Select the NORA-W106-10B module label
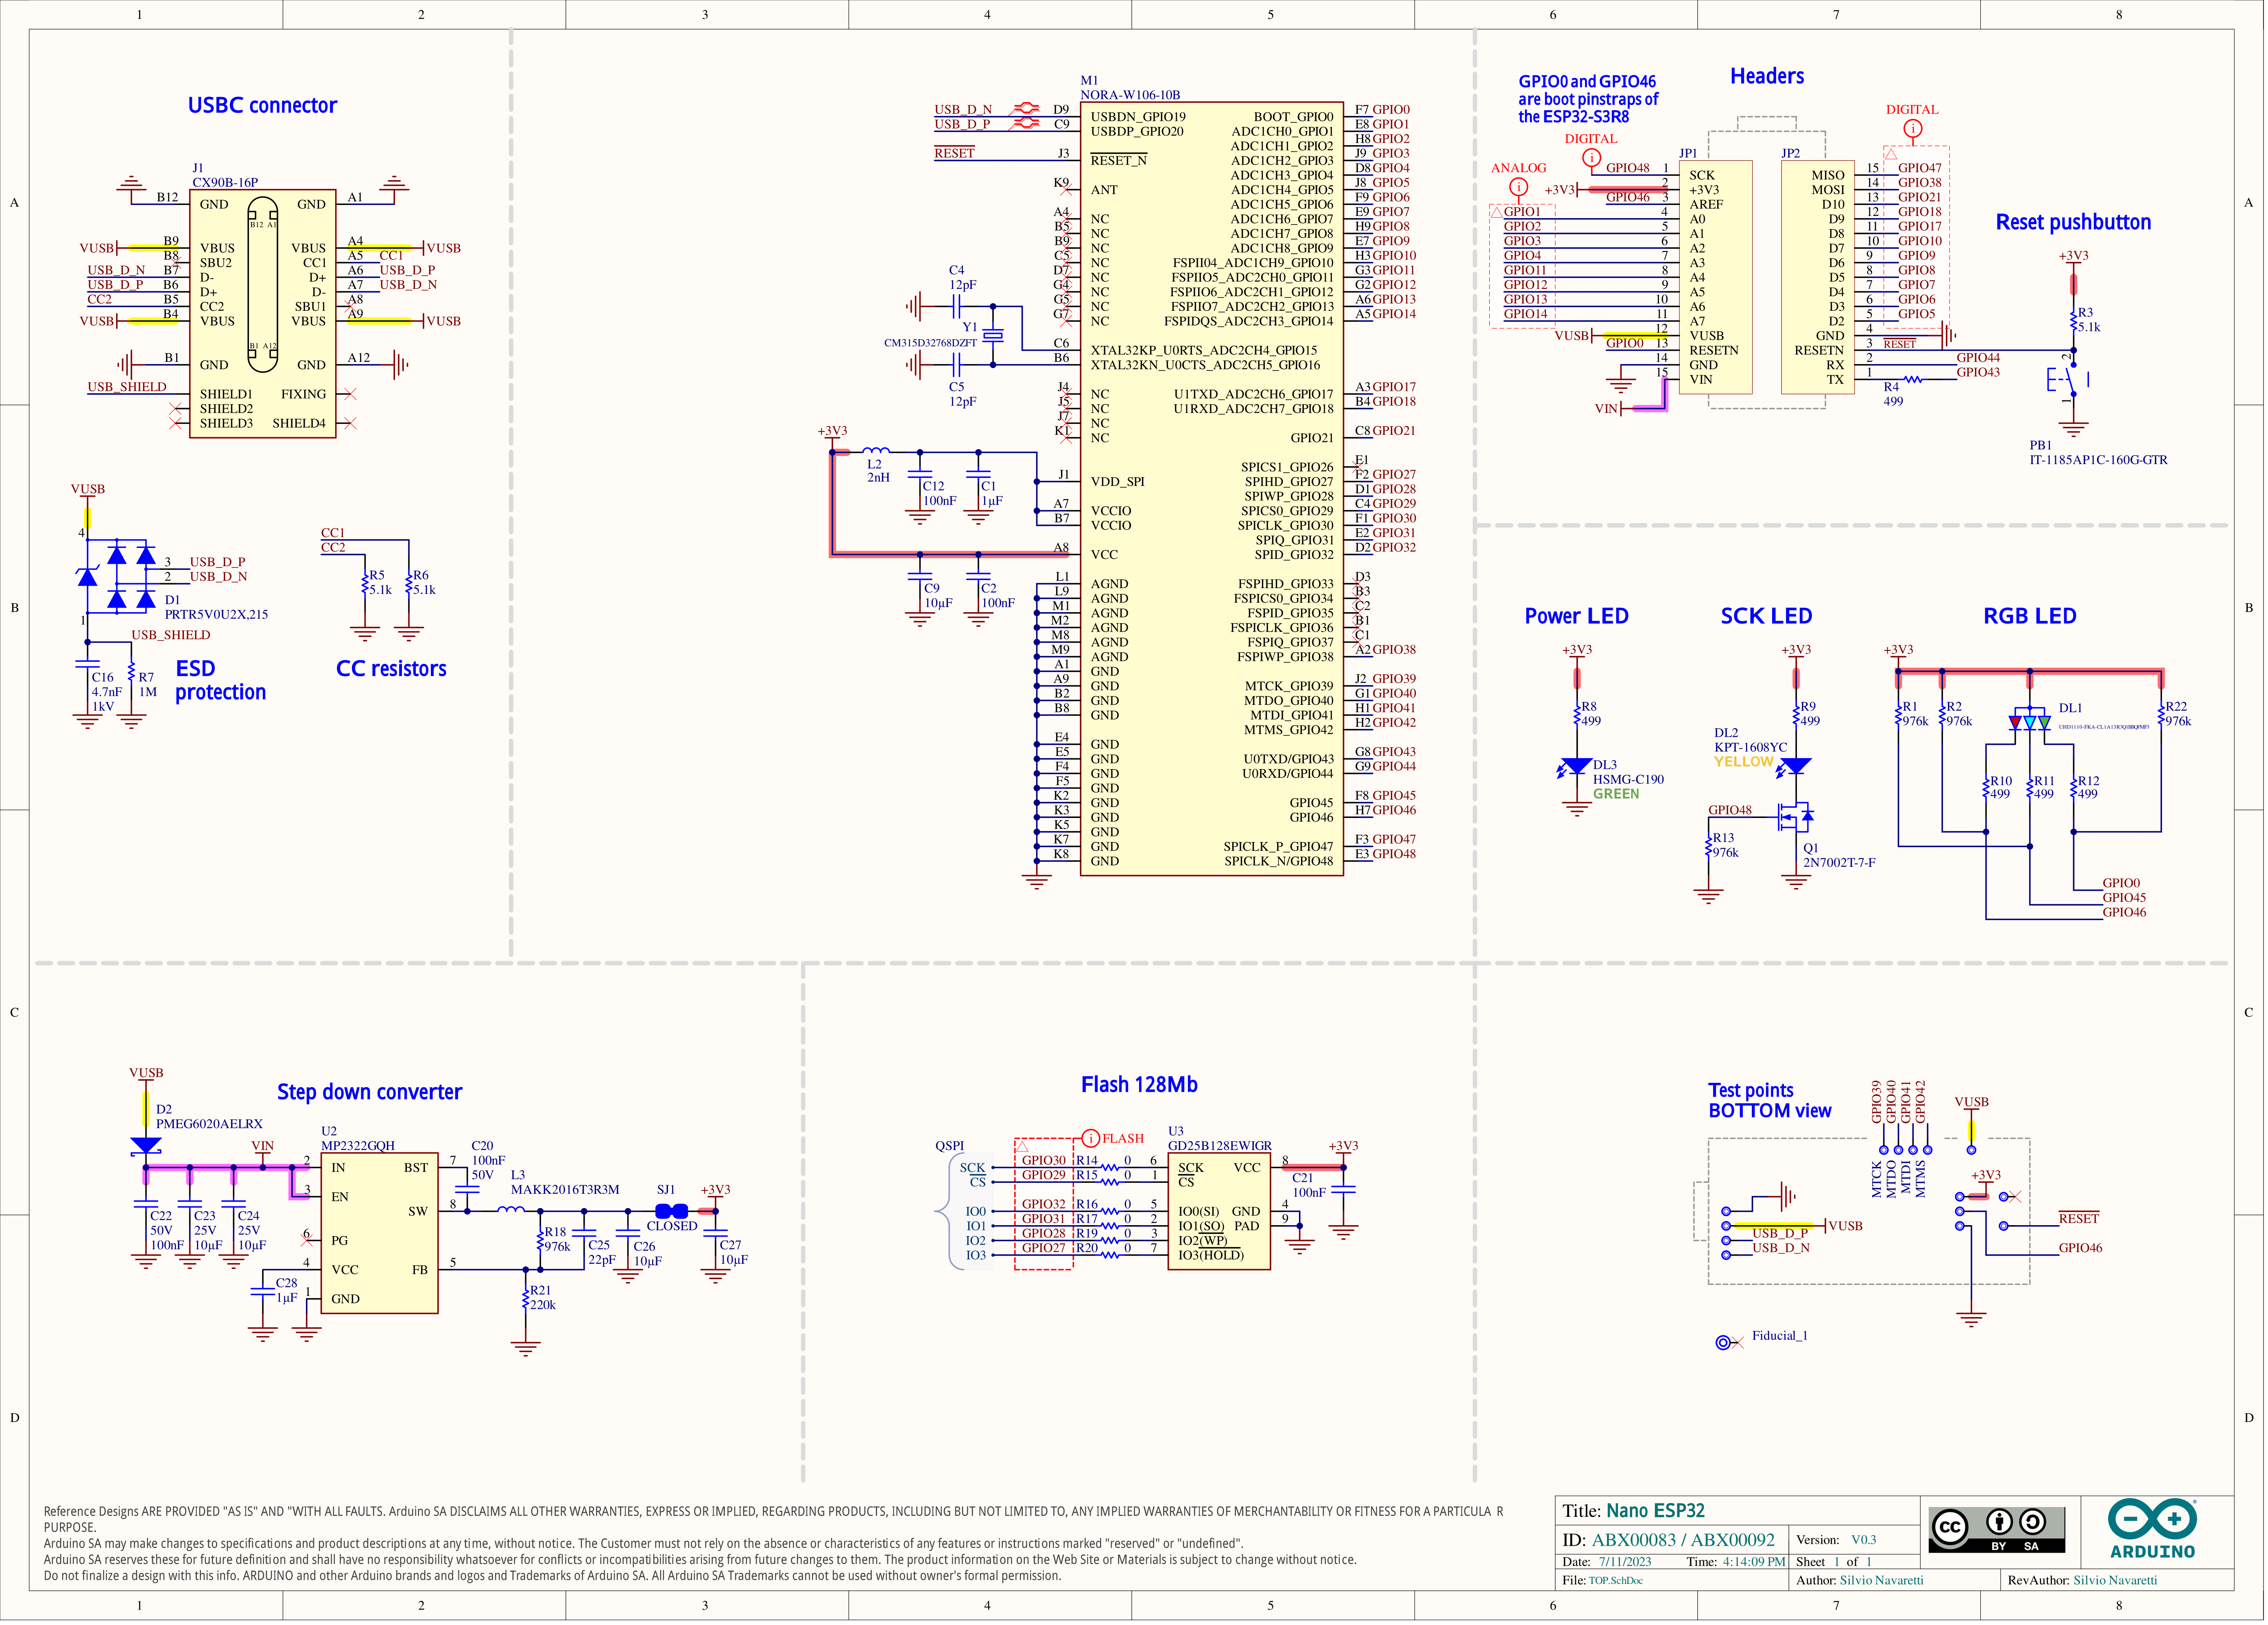 [1130, 95]
